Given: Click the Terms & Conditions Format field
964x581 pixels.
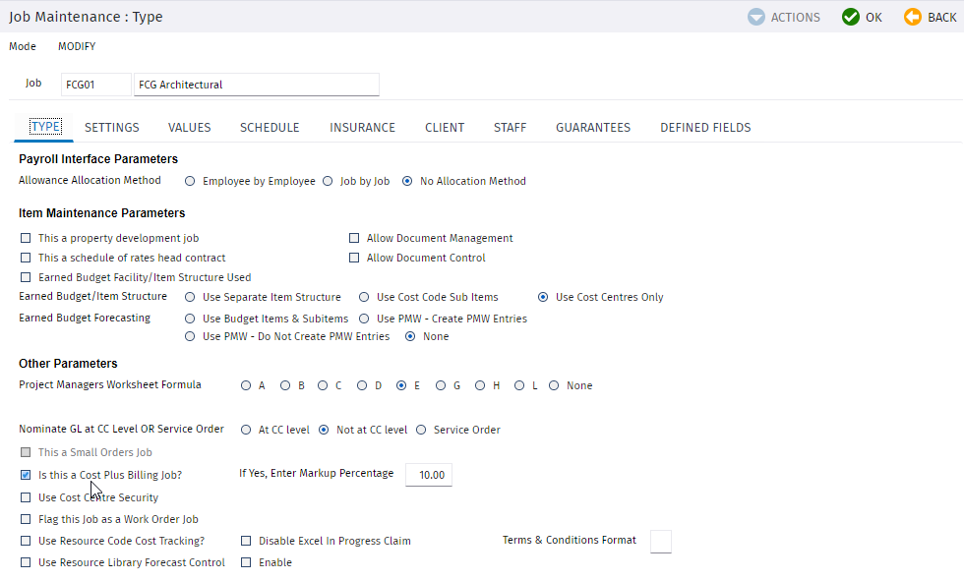Looking at the screenshot, I should point(660,541).
